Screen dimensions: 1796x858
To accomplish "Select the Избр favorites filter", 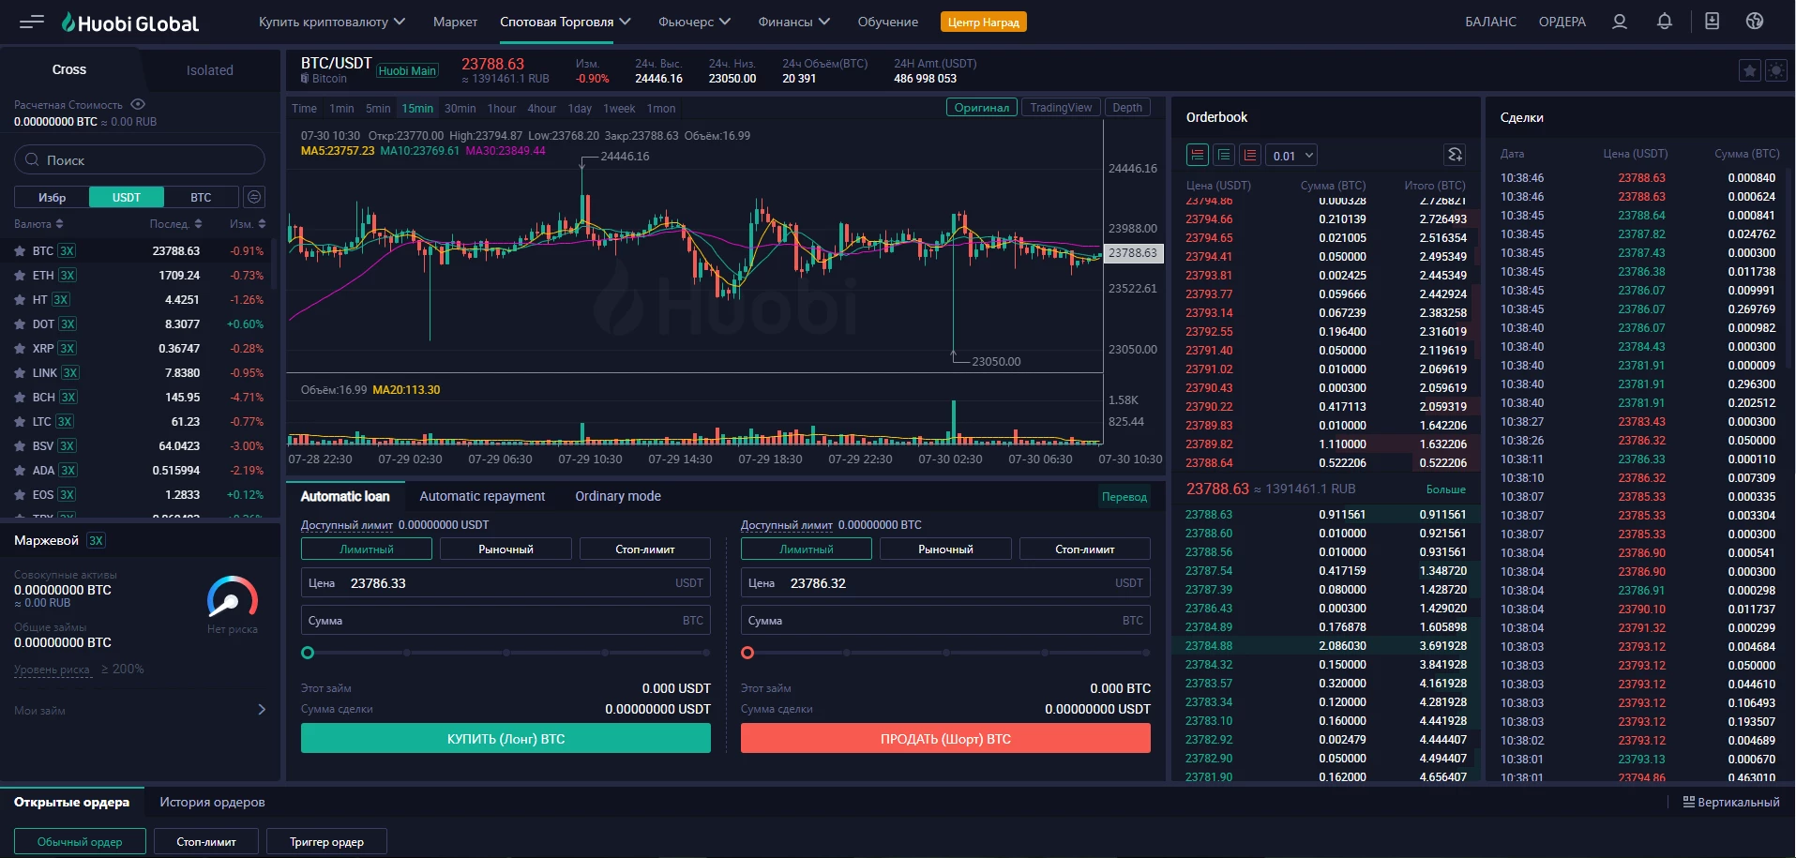I will tap(52, 197).
